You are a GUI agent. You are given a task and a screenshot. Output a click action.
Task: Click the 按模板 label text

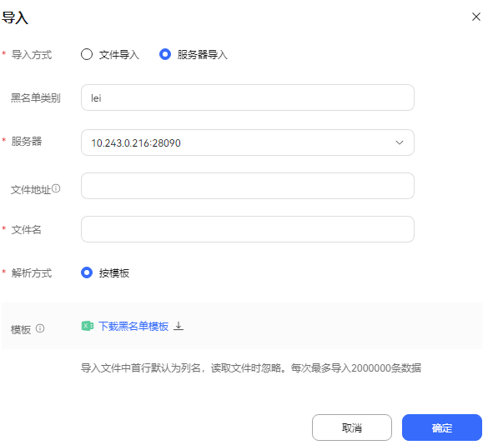coord(114,273)
